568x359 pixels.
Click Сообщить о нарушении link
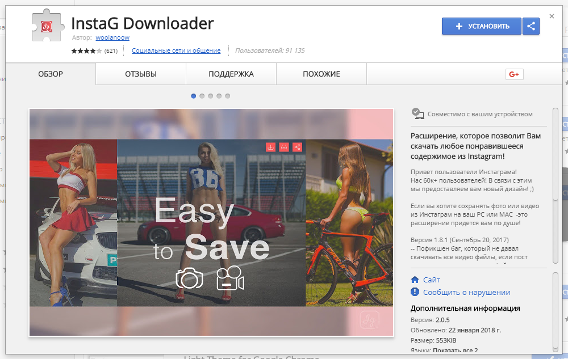[466, 293]
